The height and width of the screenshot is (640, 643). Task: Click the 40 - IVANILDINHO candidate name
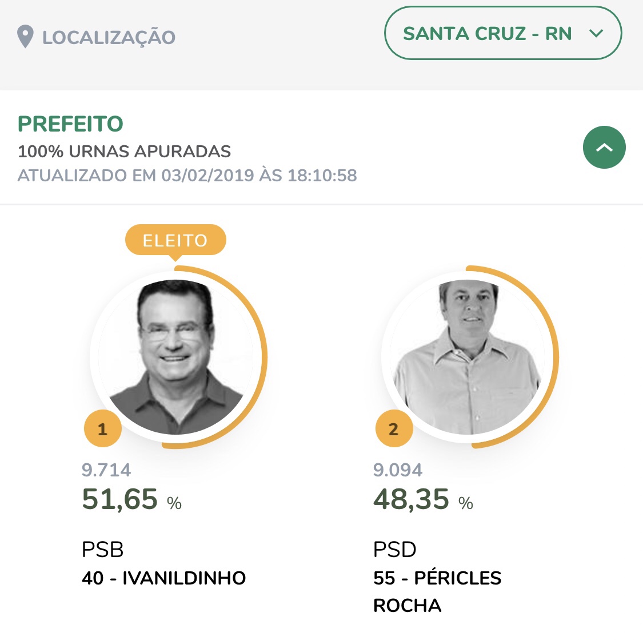click(163, 578)
